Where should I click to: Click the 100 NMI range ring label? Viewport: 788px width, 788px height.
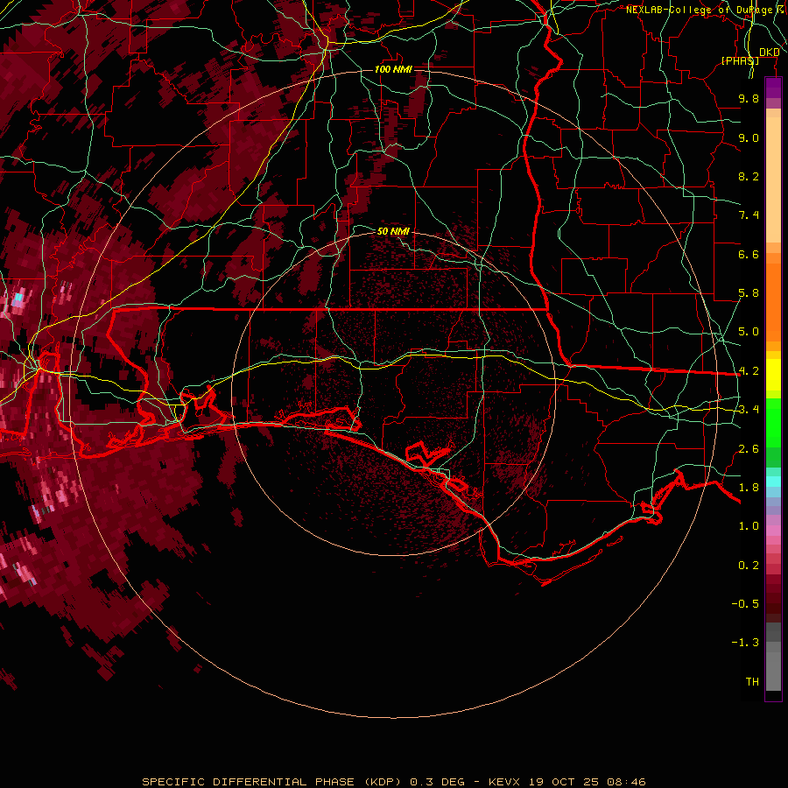(x=393, y=69)
